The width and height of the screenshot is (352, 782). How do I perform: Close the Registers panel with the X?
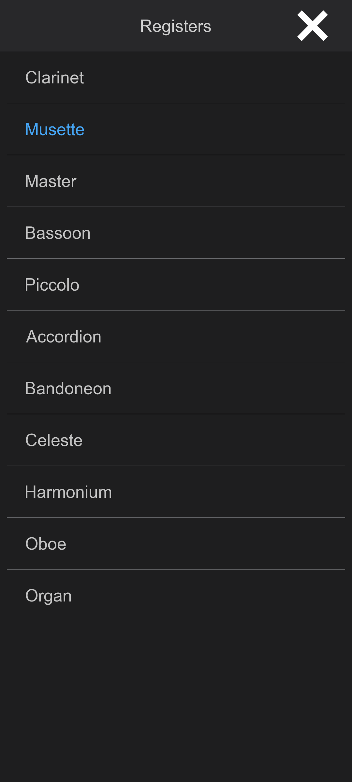[x=312, y=26]
